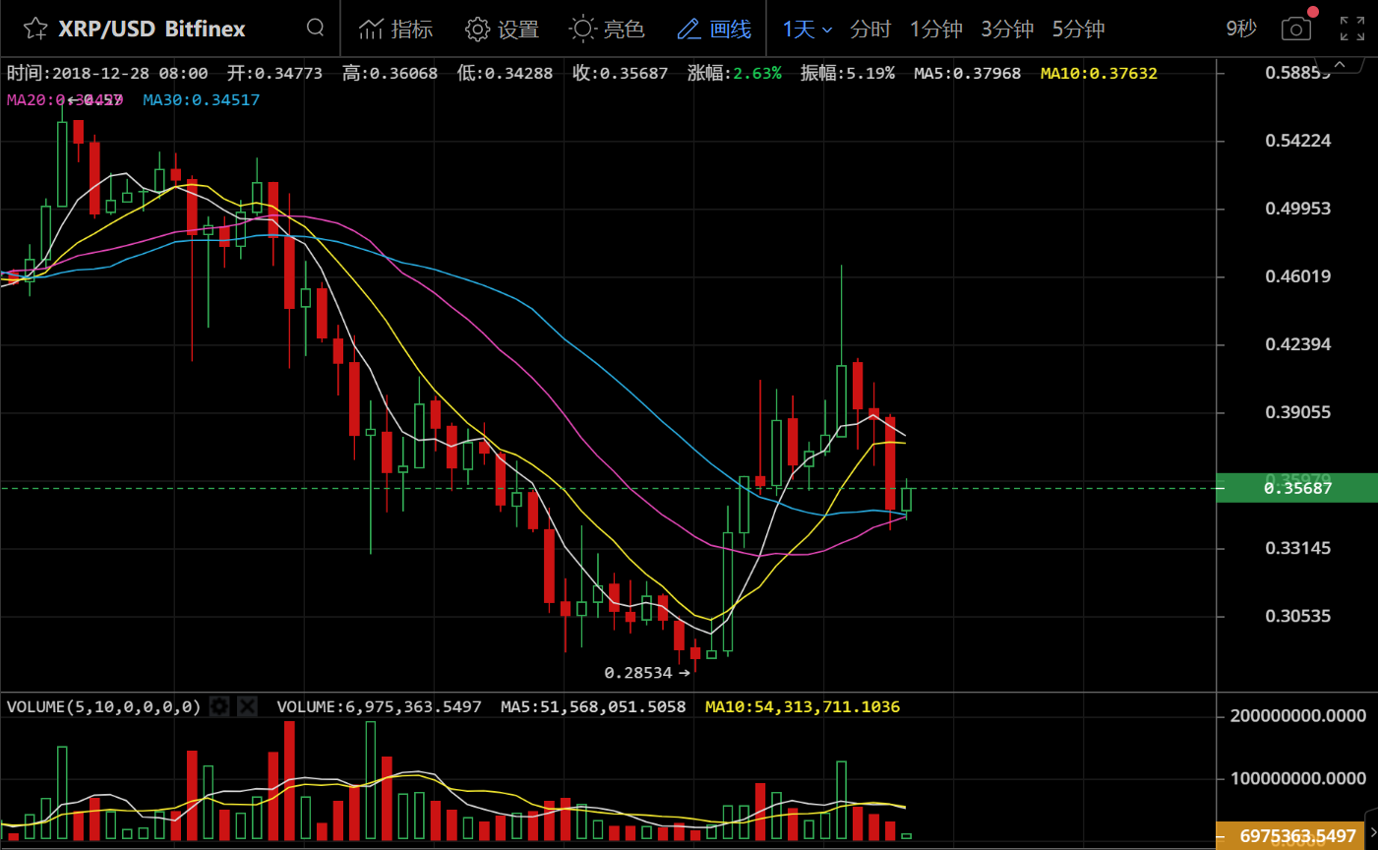
Task: Select the 5分钟 interval
Action: point(1078,30)
